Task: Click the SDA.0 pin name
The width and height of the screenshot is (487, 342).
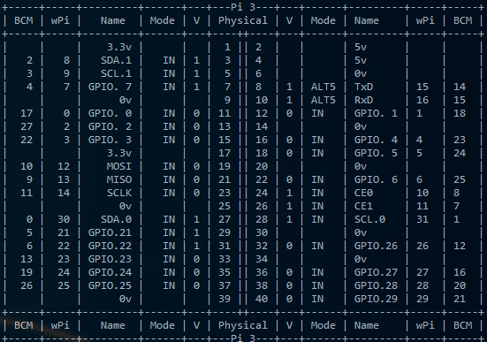Action: coord(116,219)
